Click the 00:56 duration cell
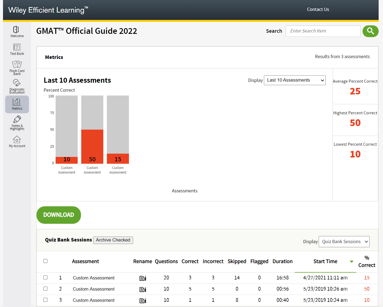 [282, 289]
